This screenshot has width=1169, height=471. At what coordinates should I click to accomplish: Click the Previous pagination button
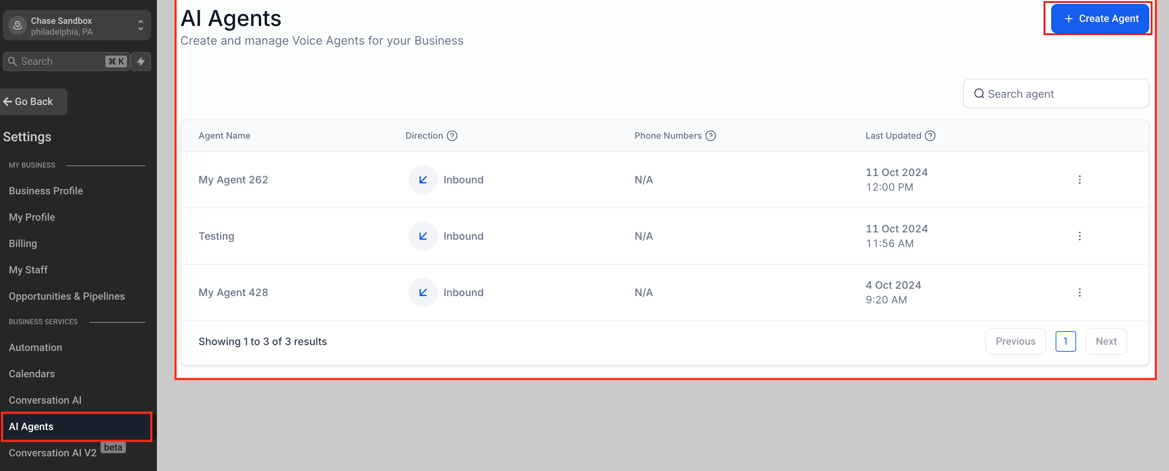pos(1015,341)
